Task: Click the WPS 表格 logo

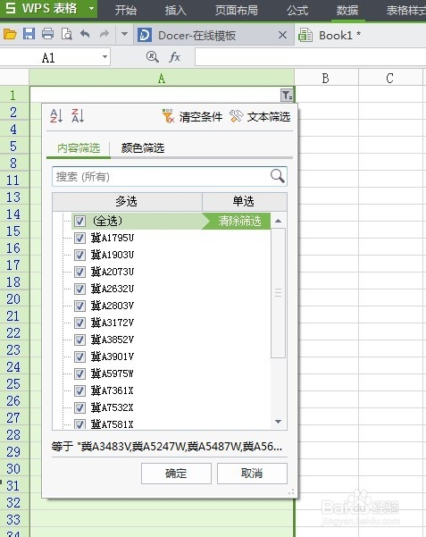Action: [41, 8]
